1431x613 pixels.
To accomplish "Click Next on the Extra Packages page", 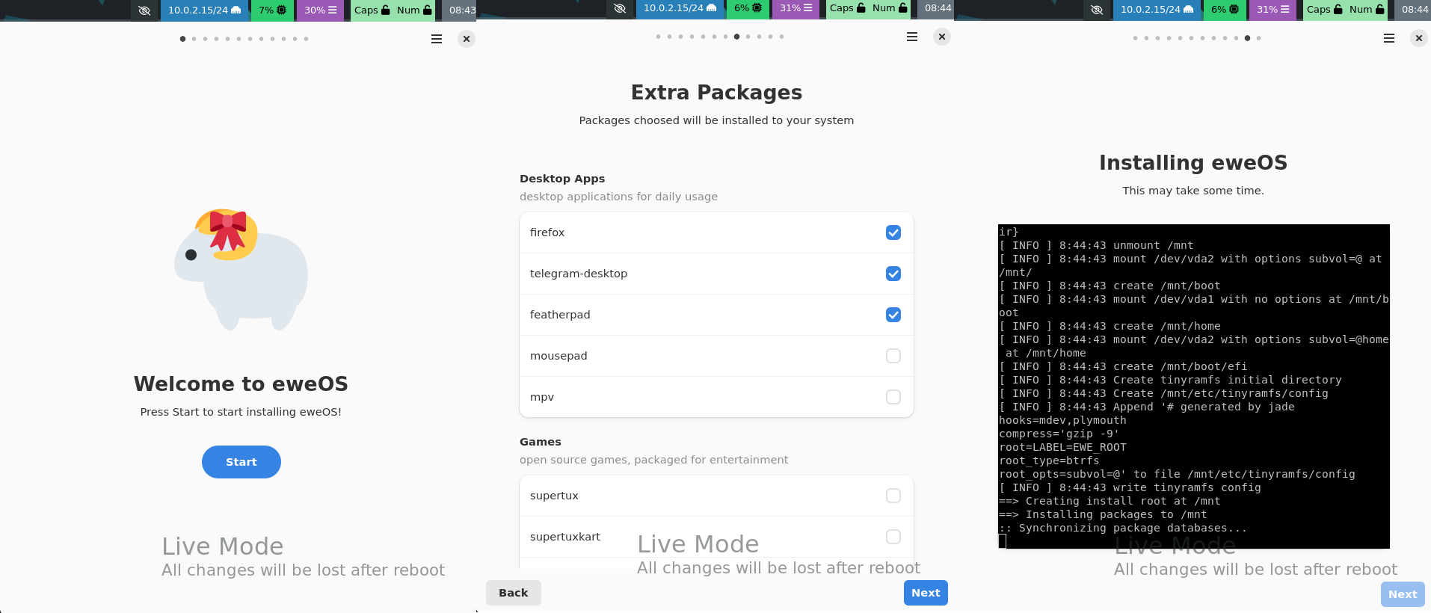I will [x=925, y=593].
